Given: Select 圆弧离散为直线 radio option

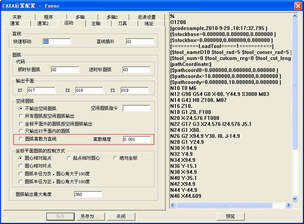Looking at the screenshot, I should [21, 139].
